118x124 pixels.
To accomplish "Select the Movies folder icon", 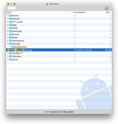I will pyautogui.click(x=11, y=34).
